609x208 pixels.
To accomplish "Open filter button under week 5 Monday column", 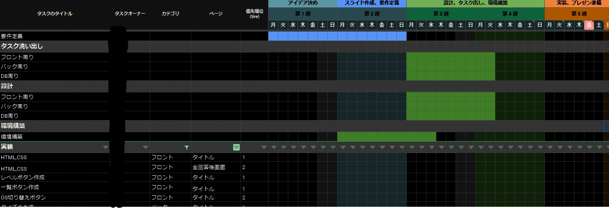I will [549, 147].
